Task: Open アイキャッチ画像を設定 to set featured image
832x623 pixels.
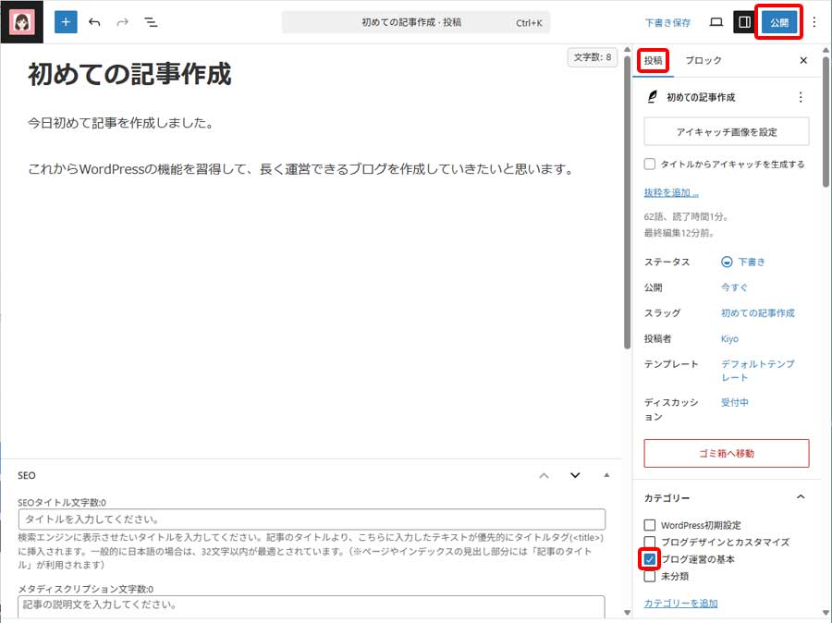Action: (x=726, y=132)
